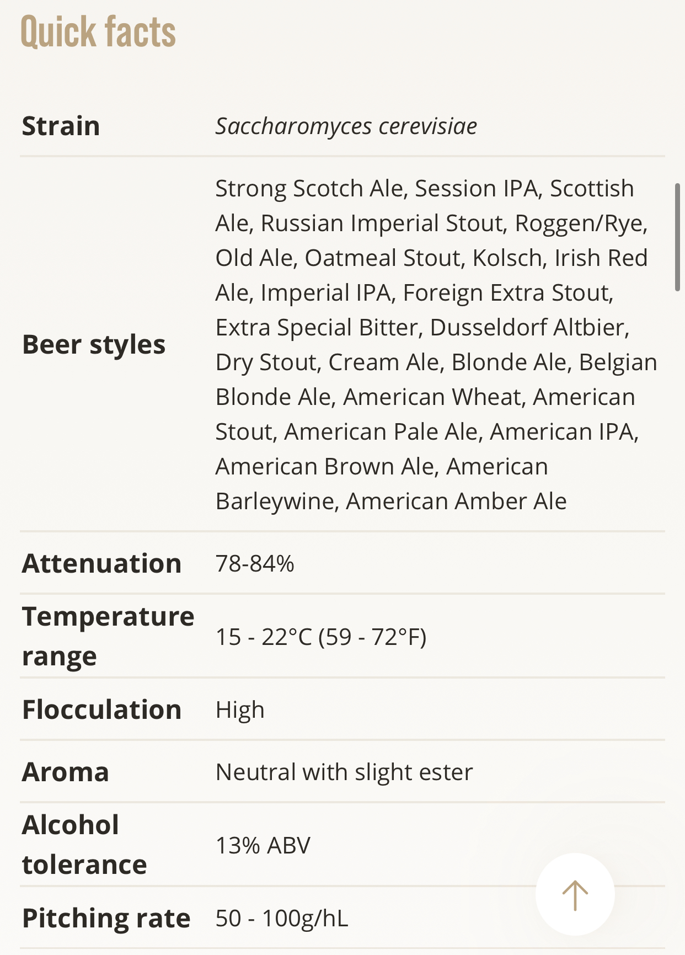Viewport: 685px width, 955px height.
Task: Select the Saccharomyces cerevisiae strain text
Action: pyautogui.click(x=346, y=126)
